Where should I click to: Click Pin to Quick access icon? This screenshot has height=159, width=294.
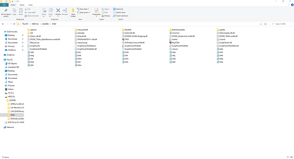coord(6,12)
